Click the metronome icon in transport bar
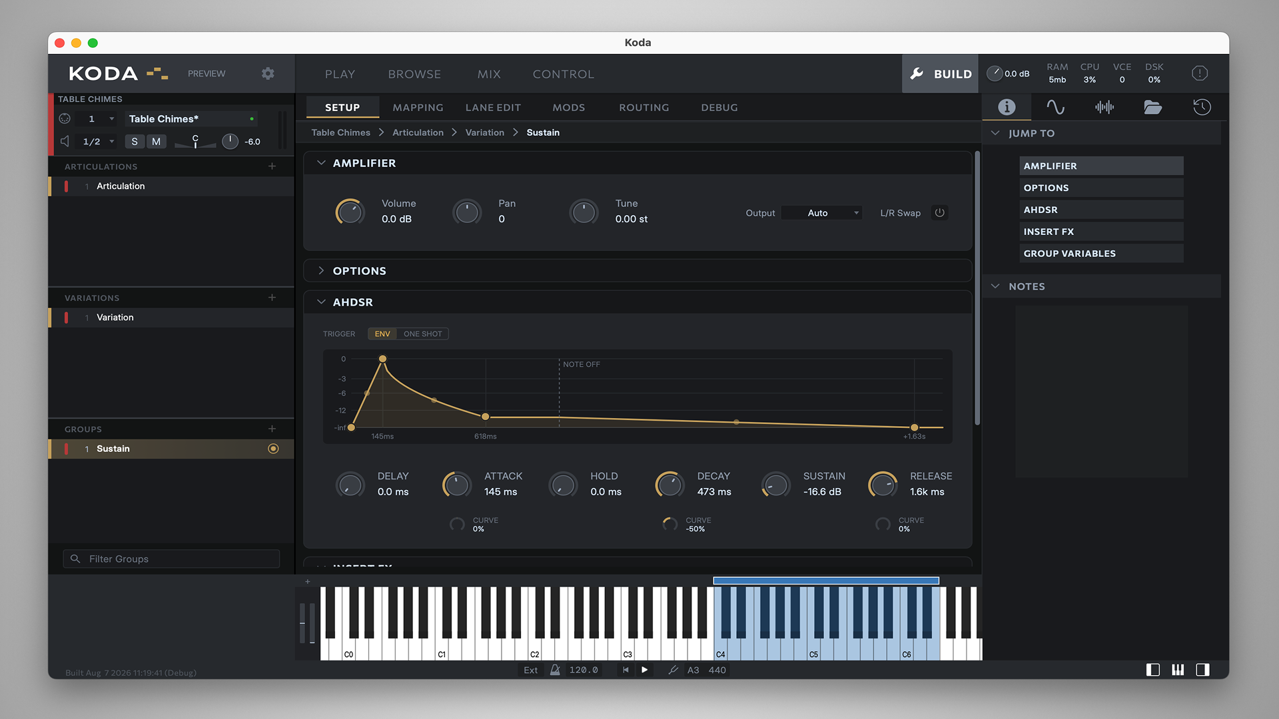Screen dimensions: 1279x719 tap(555, 670)
